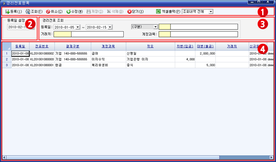Click the 기업 140-000-555555 cell in row 1
The image size is (276, 162).
(x=73, y=53)
